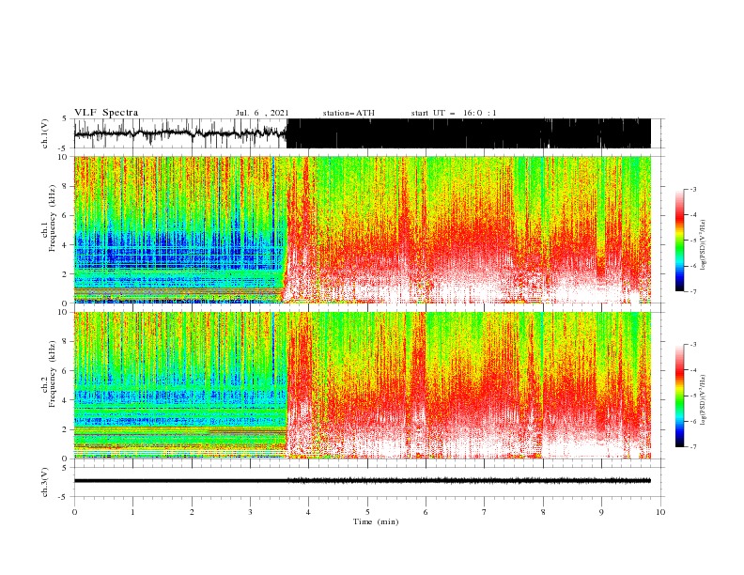Click the time axis tick label '7'
Viewport: 744px width, 575px height.
coord(485,512)
